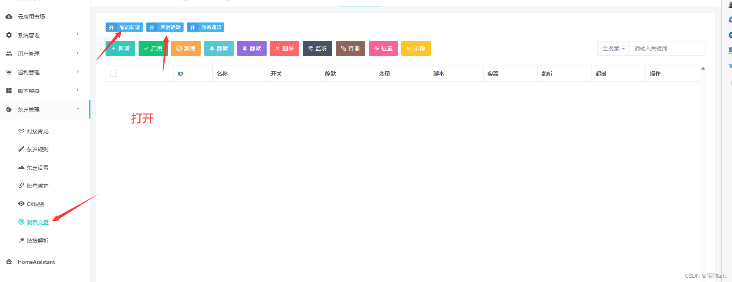Click the orange 禁用 disable button

186,48
